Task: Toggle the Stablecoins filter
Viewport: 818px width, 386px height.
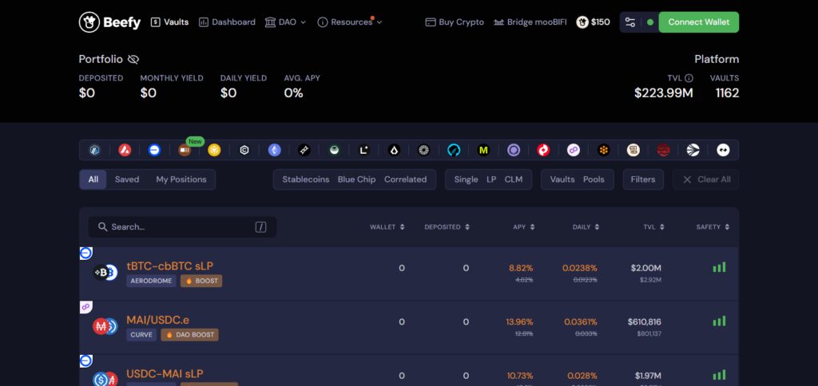Action: [x=306, y=179]
